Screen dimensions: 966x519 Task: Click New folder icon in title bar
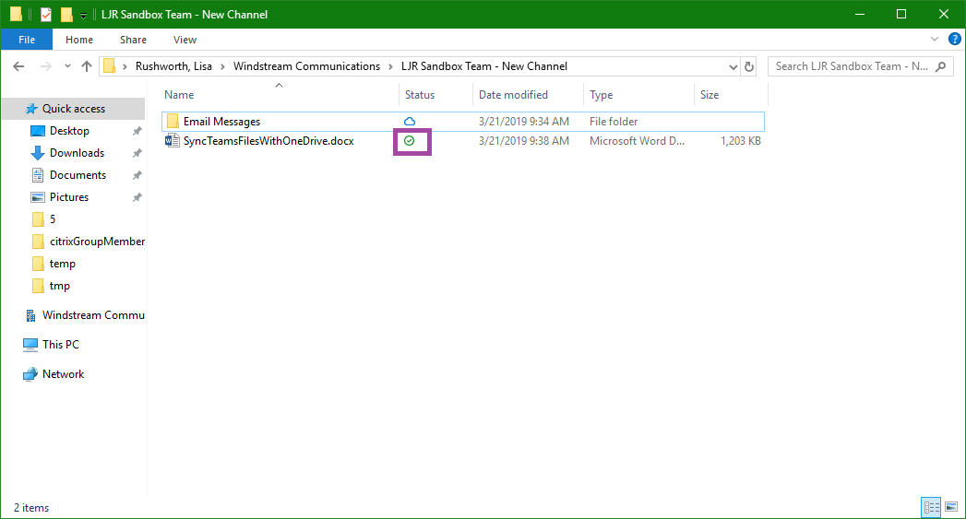[x=66, y=14]
